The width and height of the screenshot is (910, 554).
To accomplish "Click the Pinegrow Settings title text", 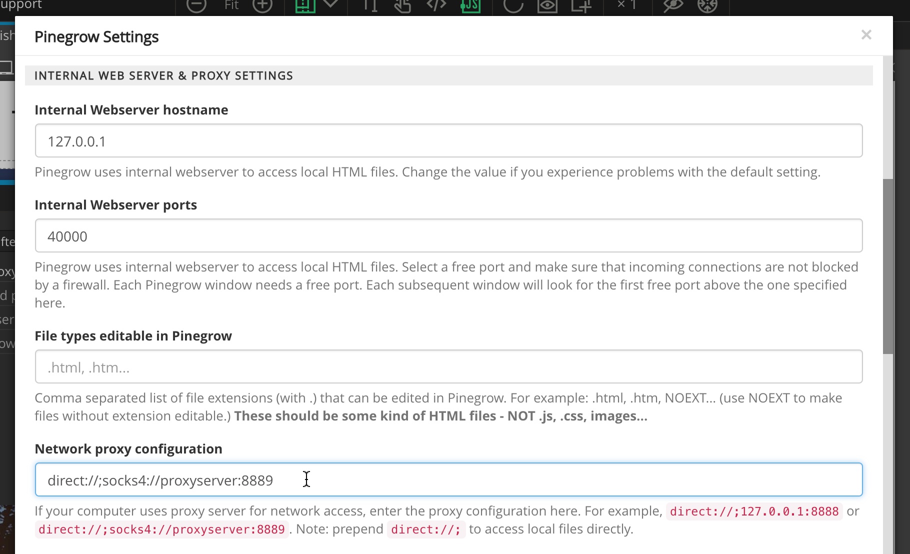I will (96, 36).
